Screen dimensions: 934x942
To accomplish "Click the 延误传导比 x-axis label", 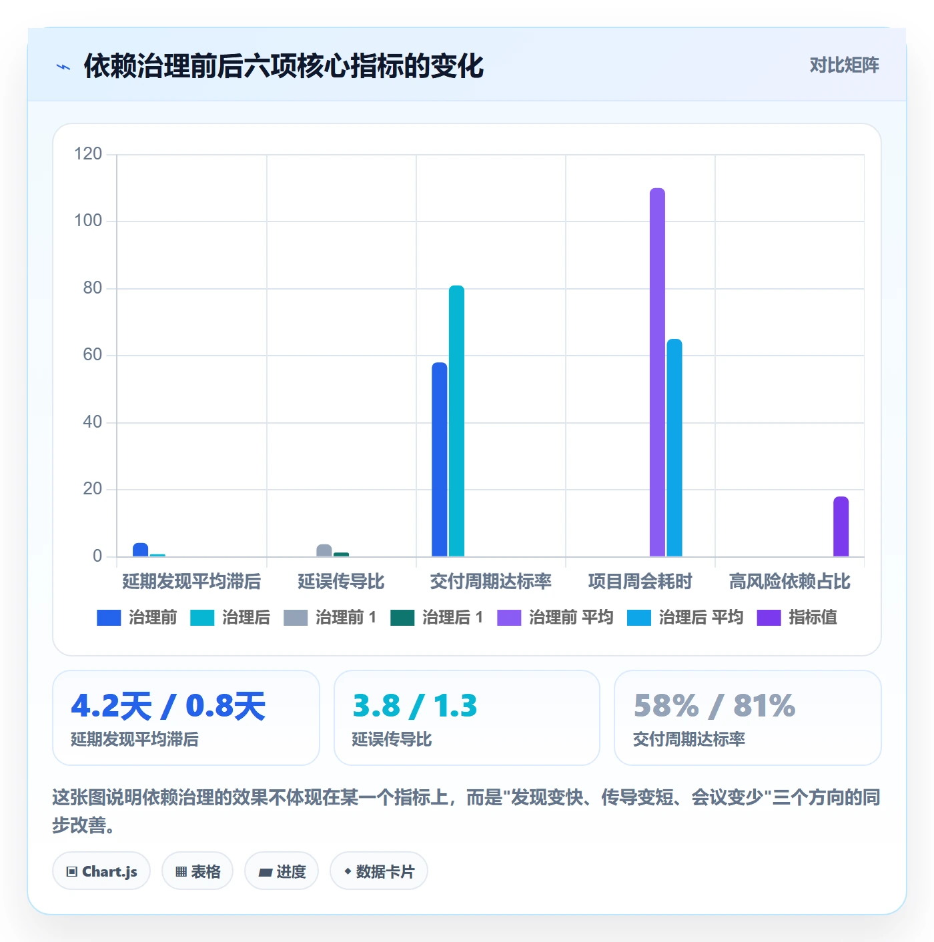I will click(342, 582).
